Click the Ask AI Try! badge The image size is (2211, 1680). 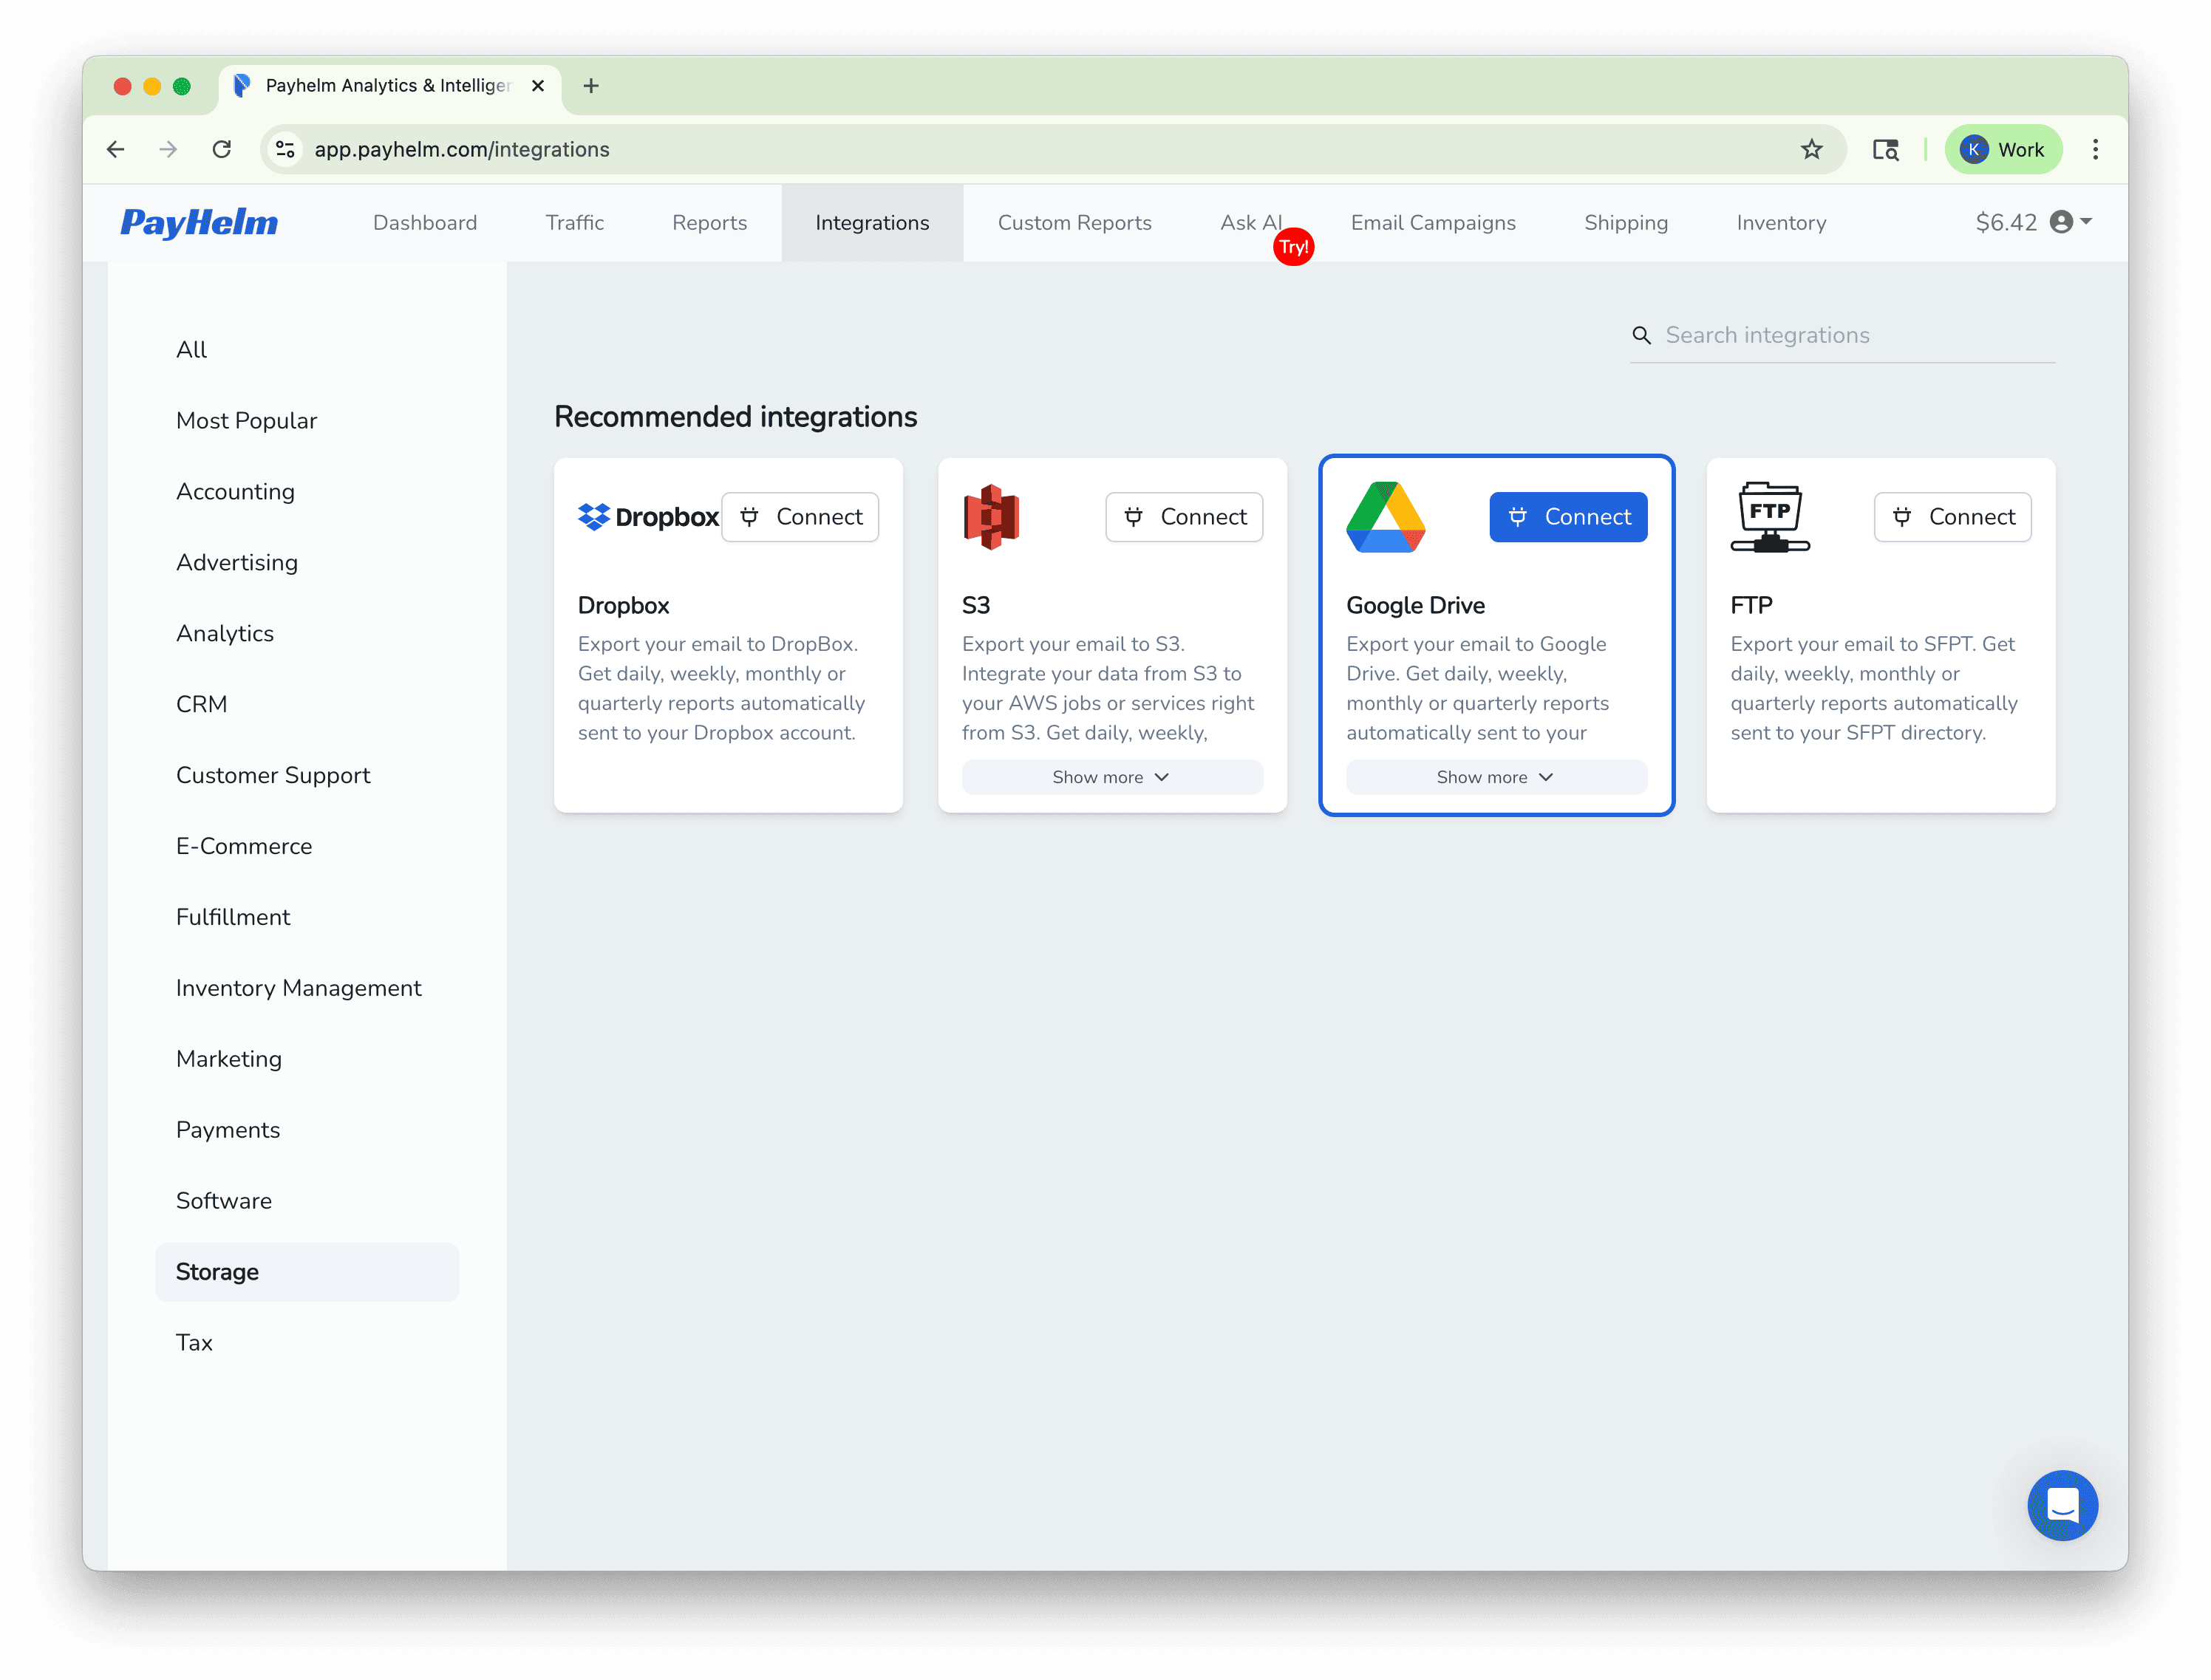pos(1293,246)
